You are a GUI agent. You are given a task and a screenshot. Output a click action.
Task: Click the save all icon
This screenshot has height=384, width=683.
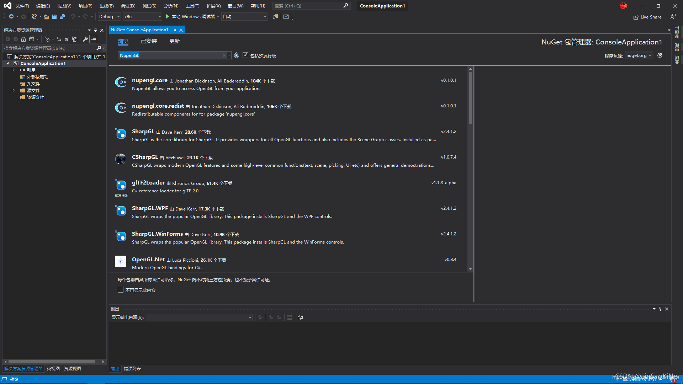pyautogui.click(x=62, y=17)
